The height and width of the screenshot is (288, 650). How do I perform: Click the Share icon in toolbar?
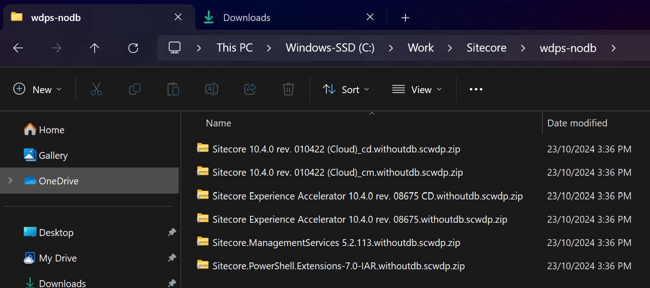250,89
